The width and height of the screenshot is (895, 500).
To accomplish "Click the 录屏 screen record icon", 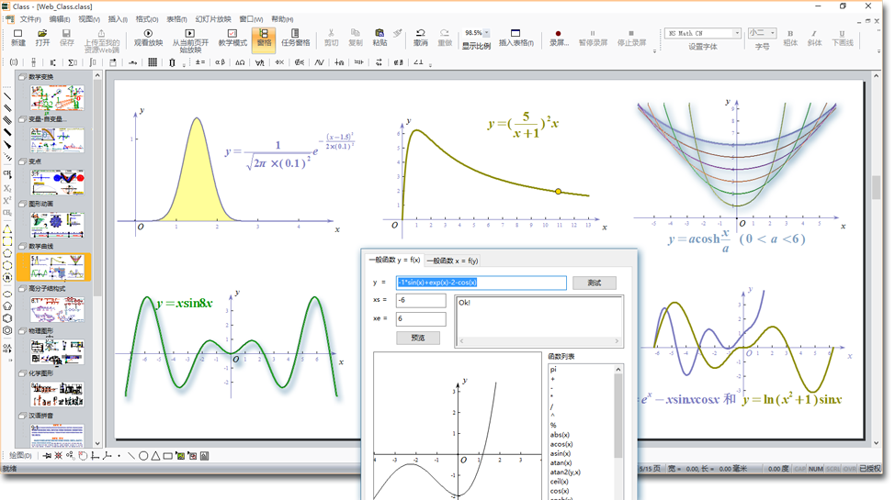I will click(x=558, y=37).
